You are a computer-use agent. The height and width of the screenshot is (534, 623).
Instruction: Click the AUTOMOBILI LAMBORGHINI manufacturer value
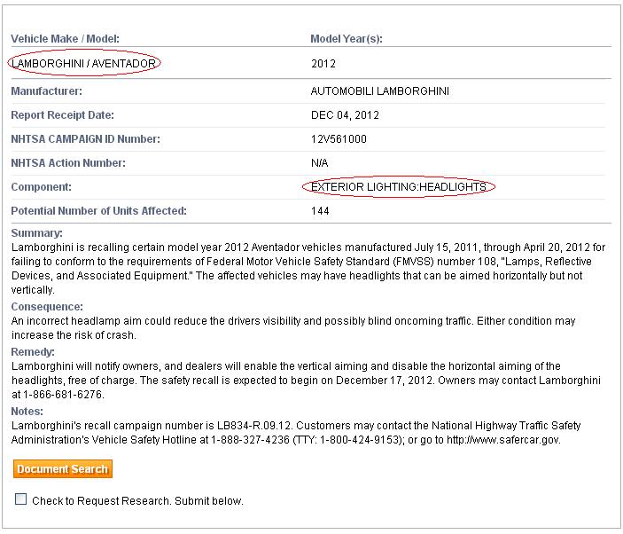(x=379, y=91)
